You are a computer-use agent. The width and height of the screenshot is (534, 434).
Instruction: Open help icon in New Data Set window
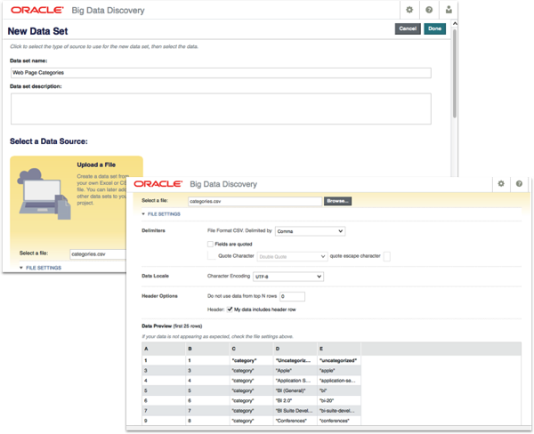pyautogui.click(x=429, y=10)
